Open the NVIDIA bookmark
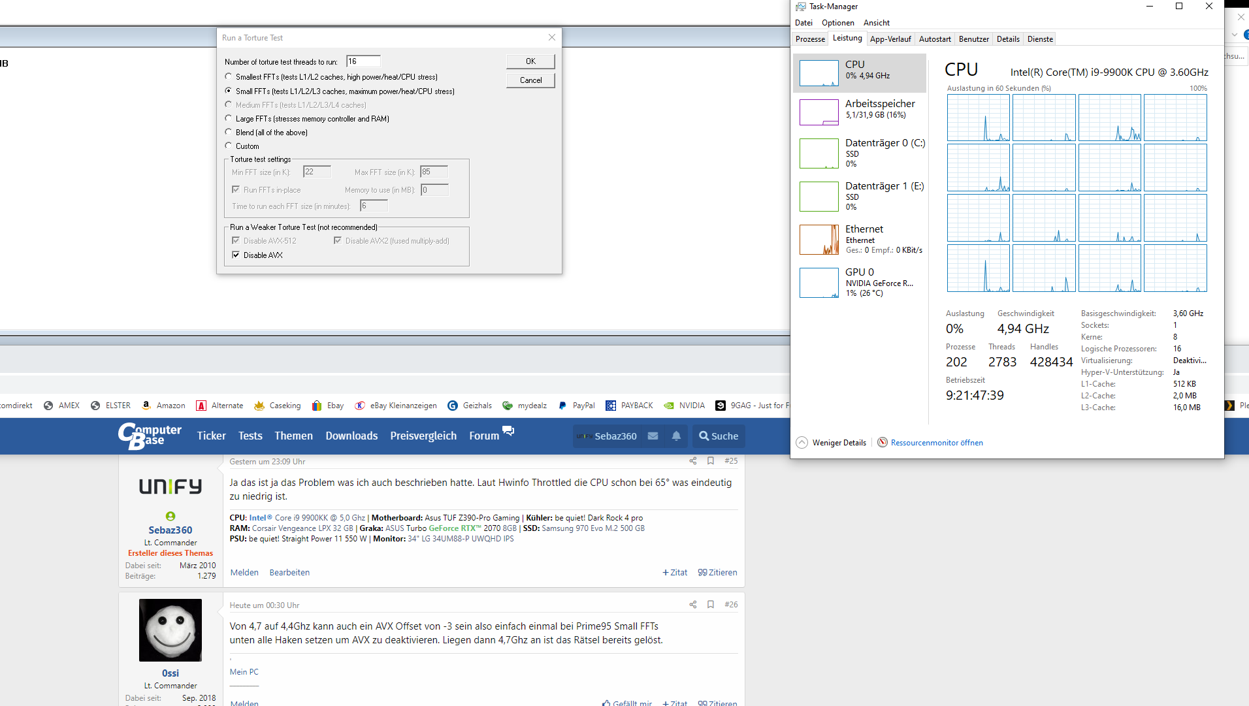The height and width of the screenshot is (706, 1249). pyautogui.click(x=685, y=406)
